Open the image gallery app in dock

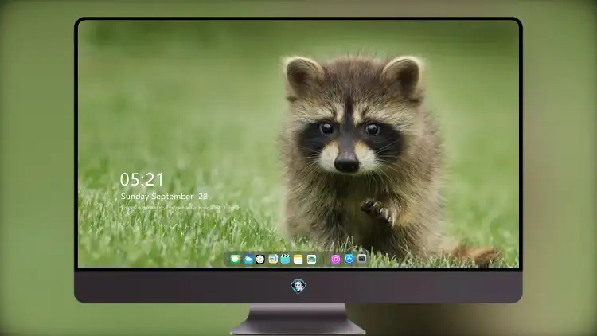[x=311, y=259]
